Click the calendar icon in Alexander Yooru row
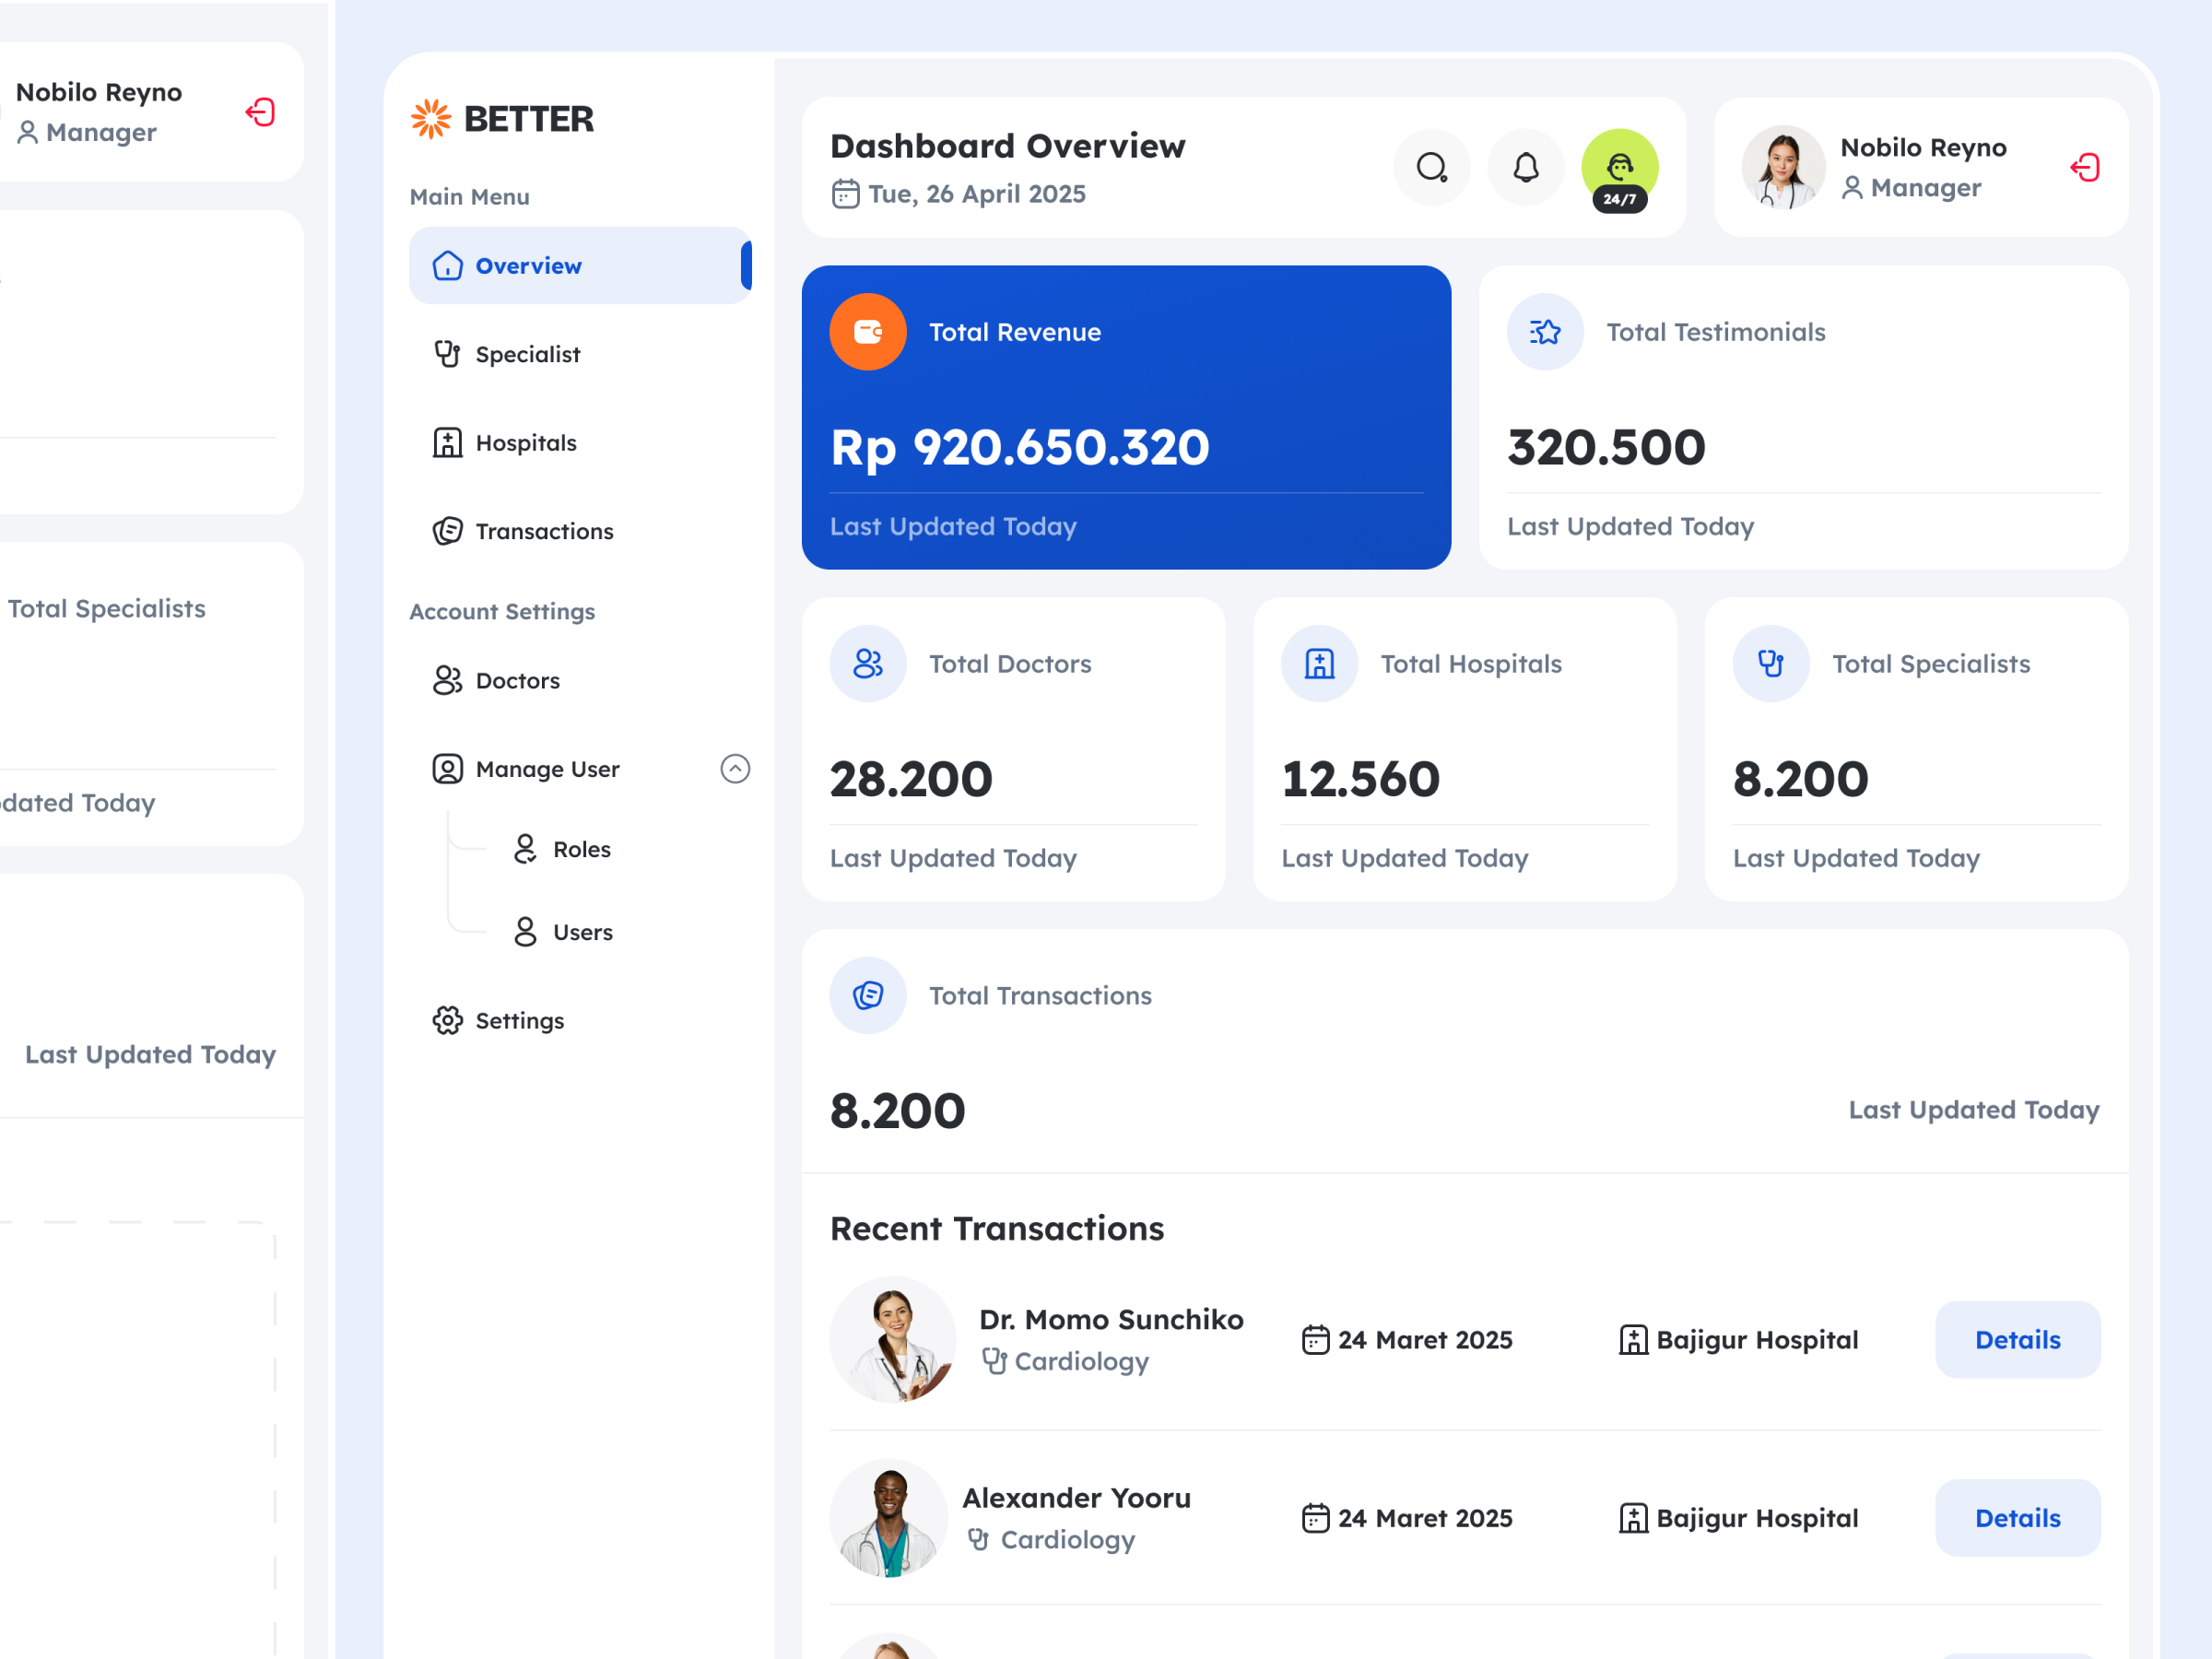Viewport: 2212px width, 1659px height. point(1315,1518)
